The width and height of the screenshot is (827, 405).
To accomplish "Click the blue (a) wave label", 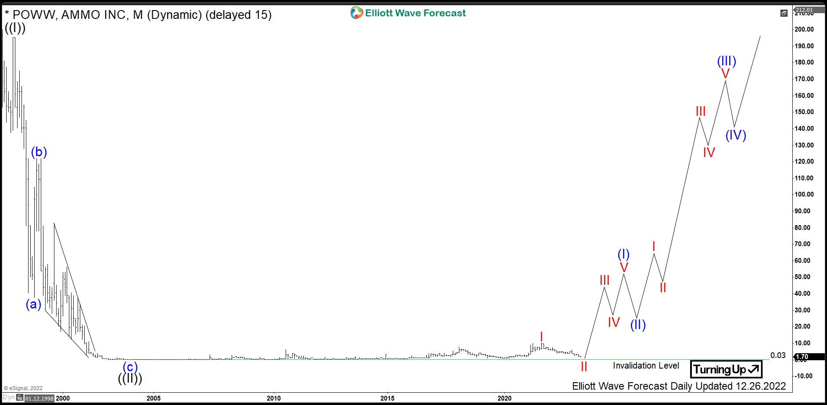I will (33, 304).
